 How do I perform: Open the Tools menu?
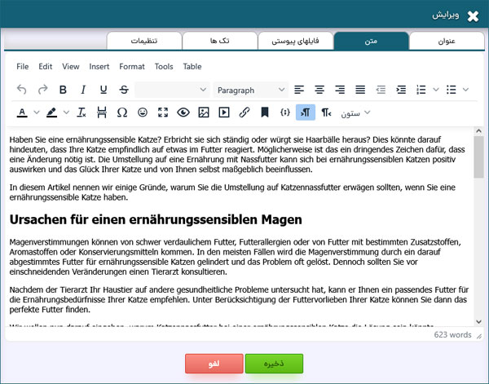[164, 66]
